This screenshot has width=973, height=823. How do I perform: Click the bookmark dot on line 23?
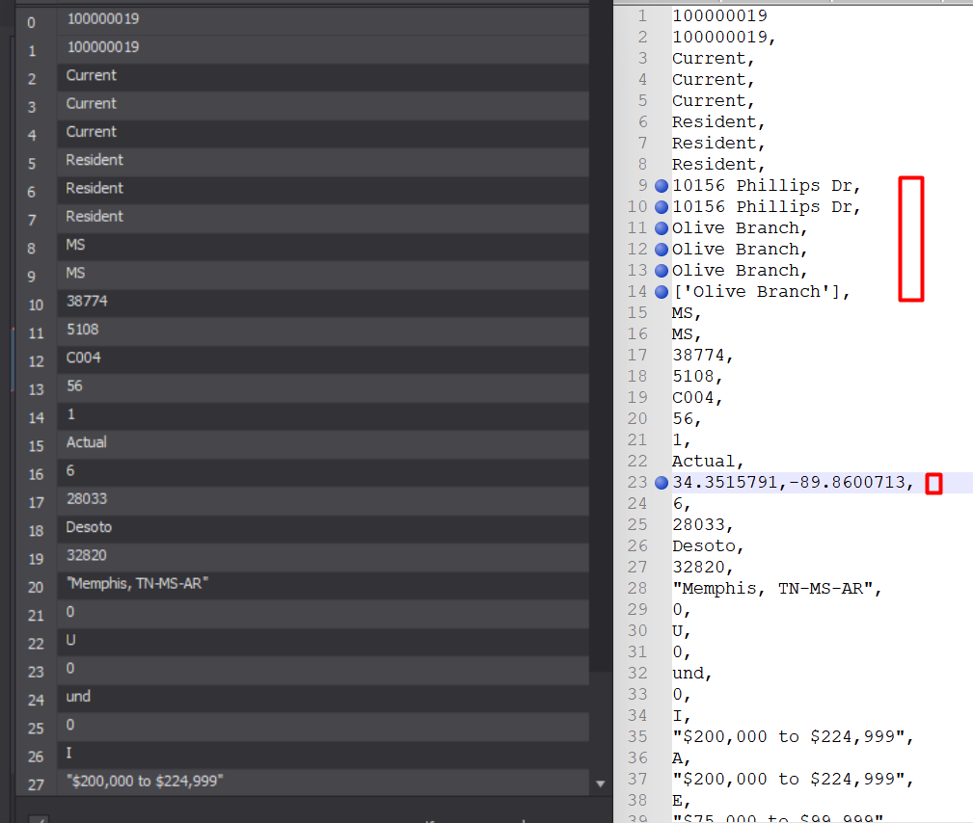pos(662,483)
